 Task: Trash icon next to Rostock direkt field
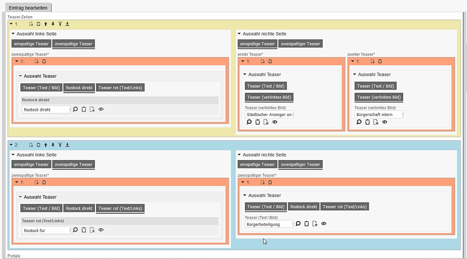pyautogui.click(x=84, y=109)
